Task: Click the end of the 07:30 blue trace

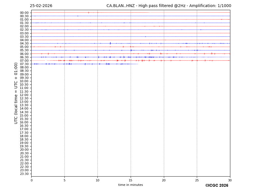Action: [x=138, y=64]
